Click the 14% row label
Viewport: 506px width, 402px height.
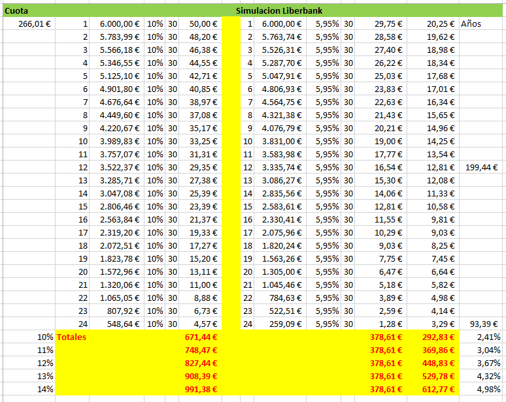[x=29, y=389]
